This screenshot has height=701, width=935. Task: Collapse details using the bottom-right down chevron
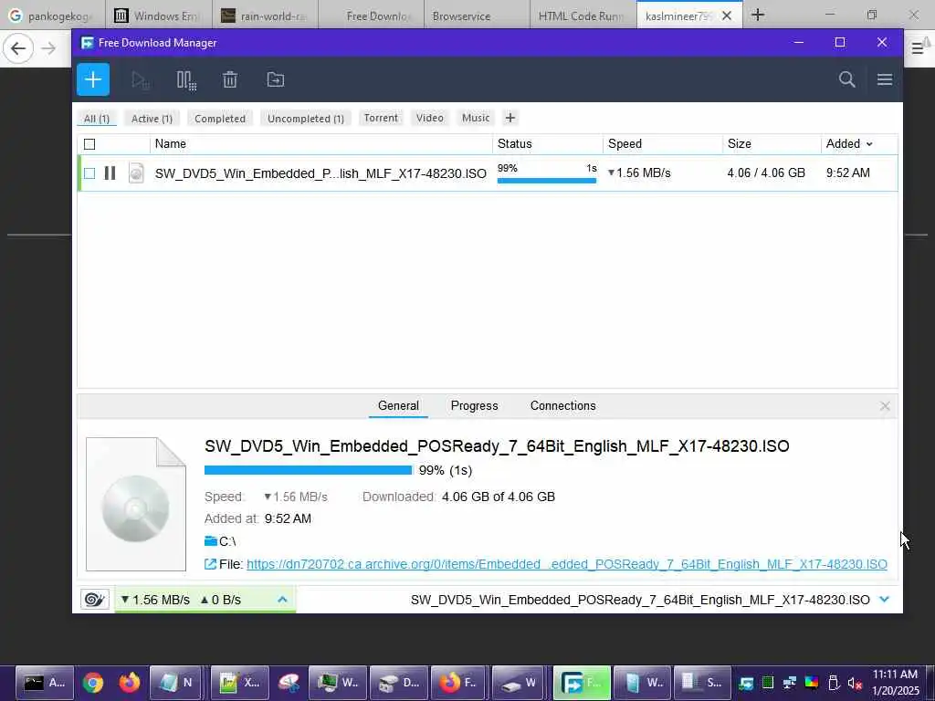click(x=885, y=599)
